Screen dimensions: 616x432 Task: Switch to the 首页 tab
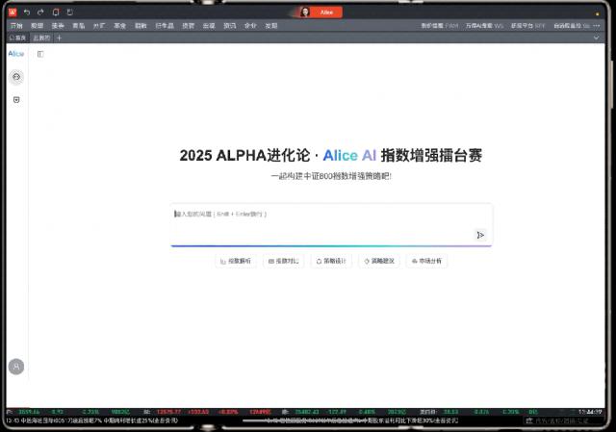[x=17, y=38]
